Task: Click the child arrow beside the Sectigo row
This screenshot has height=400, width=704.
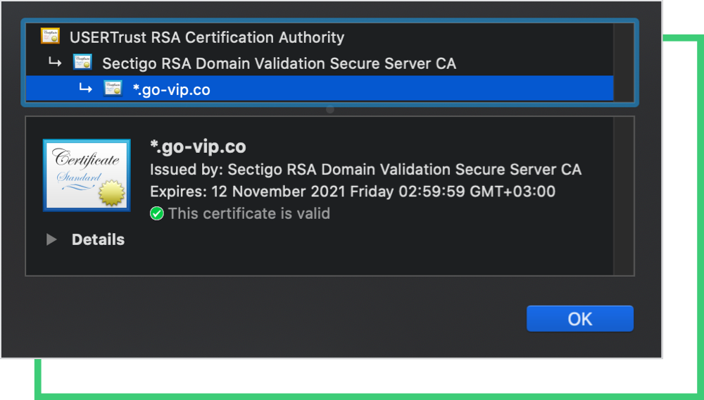Action: 55,63
